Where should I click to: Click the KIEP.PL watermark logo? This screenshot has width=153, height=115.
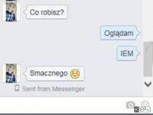142,109
